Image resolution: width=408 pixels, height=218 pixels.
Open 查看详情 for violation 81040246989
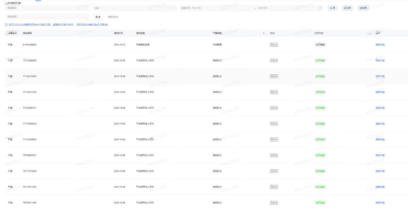point(380,45)
